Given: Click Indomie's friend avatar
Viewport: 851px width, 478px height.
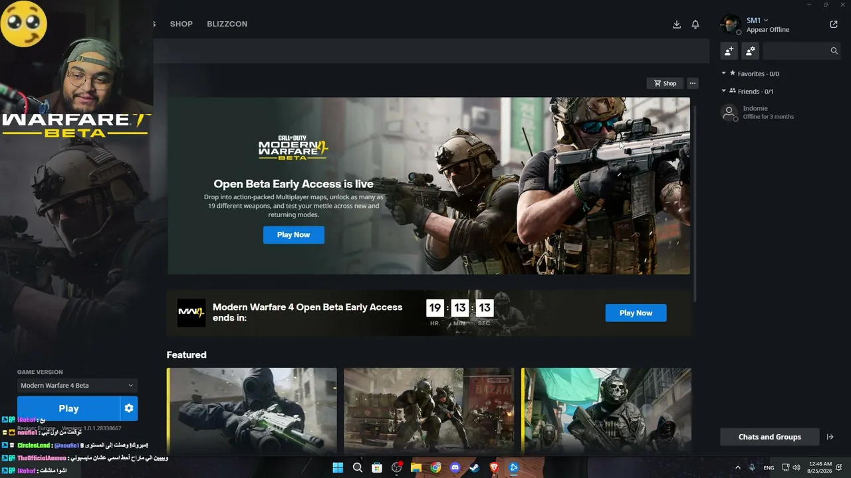Looking at the screenshot, I should 729,112.
